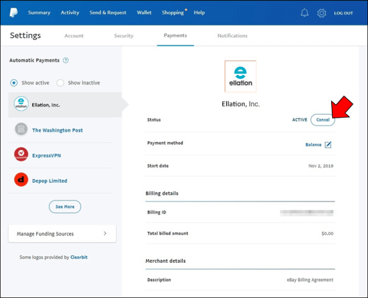Click the Balance payment method link

(313, 145)
